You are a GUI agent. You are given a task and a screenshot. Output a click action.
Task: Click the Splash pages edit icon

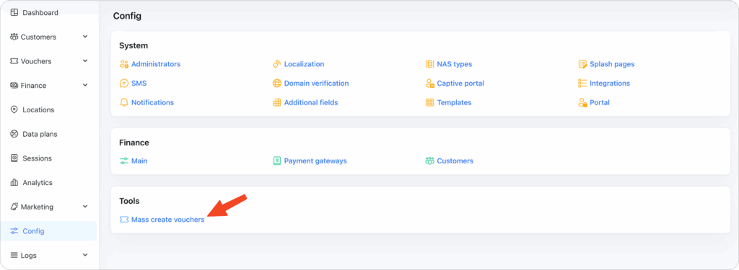(x=582, y=64)
